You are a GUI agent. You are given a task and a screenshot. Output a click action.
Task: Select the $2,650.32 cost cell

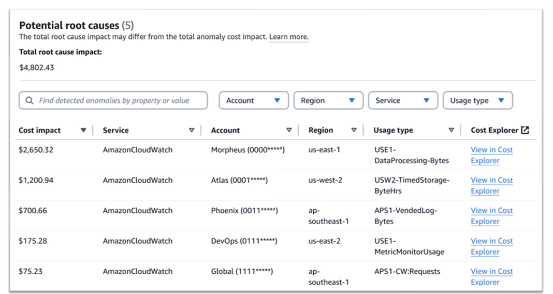36,150
